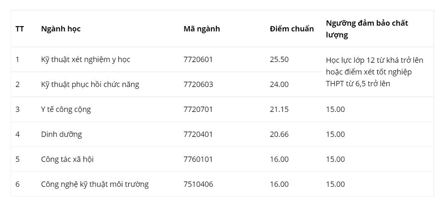Click "Công nghệ kỹ thuật môi trường" cell
Screen dimensions: 446x211
tap(95, 184)
